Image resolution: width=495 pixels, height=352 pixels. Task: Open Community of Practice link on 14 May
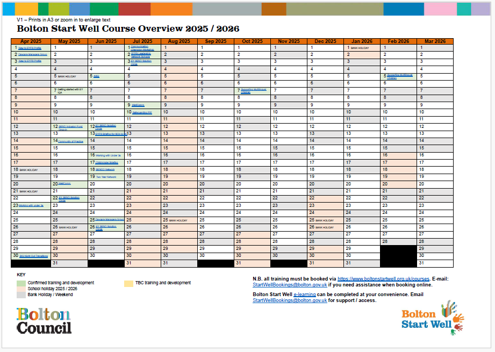click(71, 141)
